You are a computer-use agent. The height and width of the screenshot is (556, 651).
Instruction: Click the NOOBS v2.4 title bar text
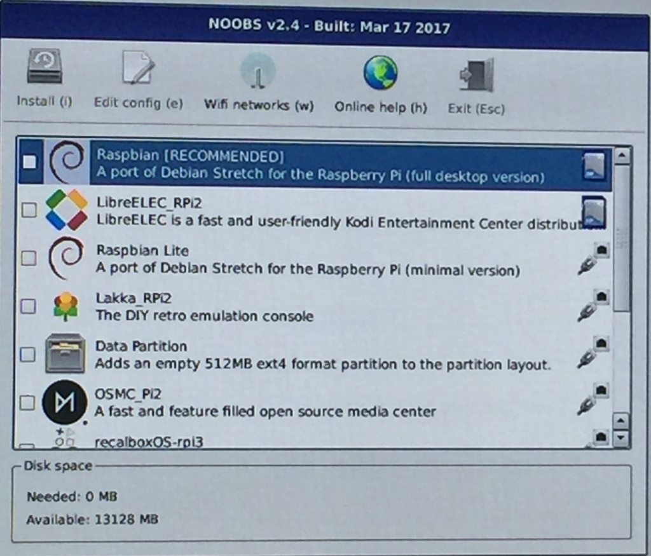[x=329, y=26]
